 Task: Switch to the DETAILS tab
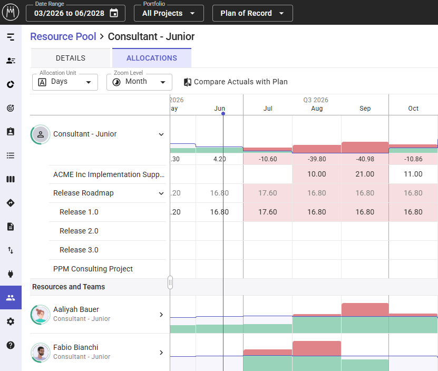[x=71, y=58]
